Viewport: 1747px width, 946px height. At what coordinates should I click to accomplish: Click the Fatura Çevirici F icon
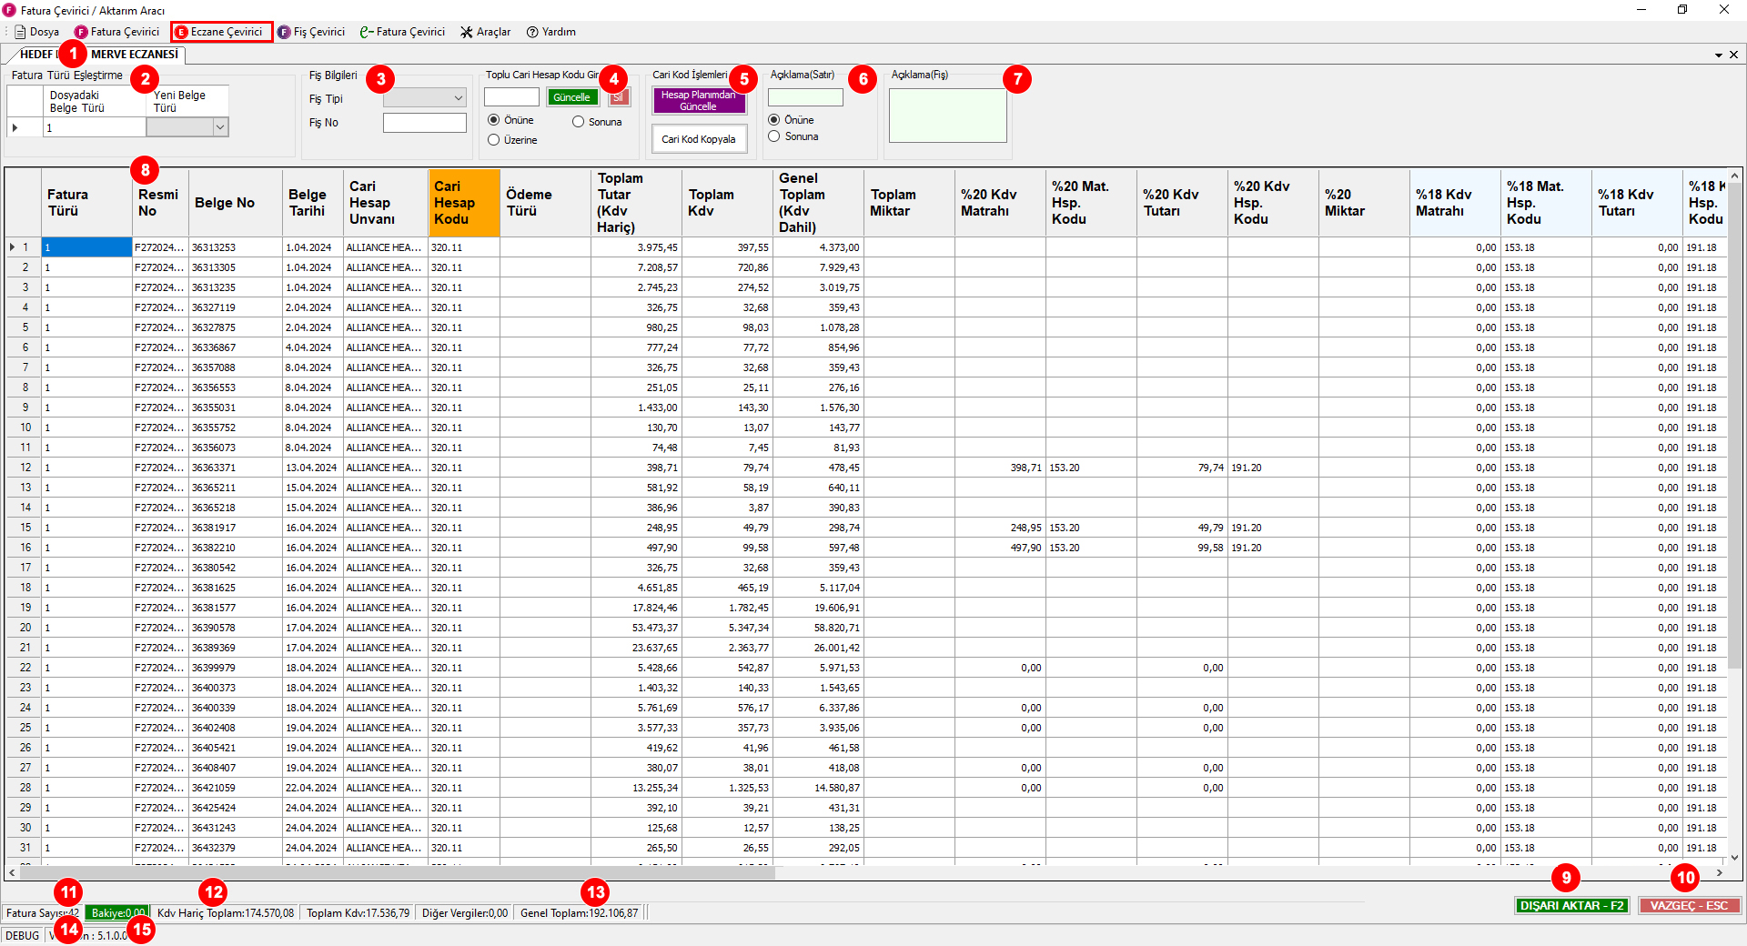coord(81,32)
